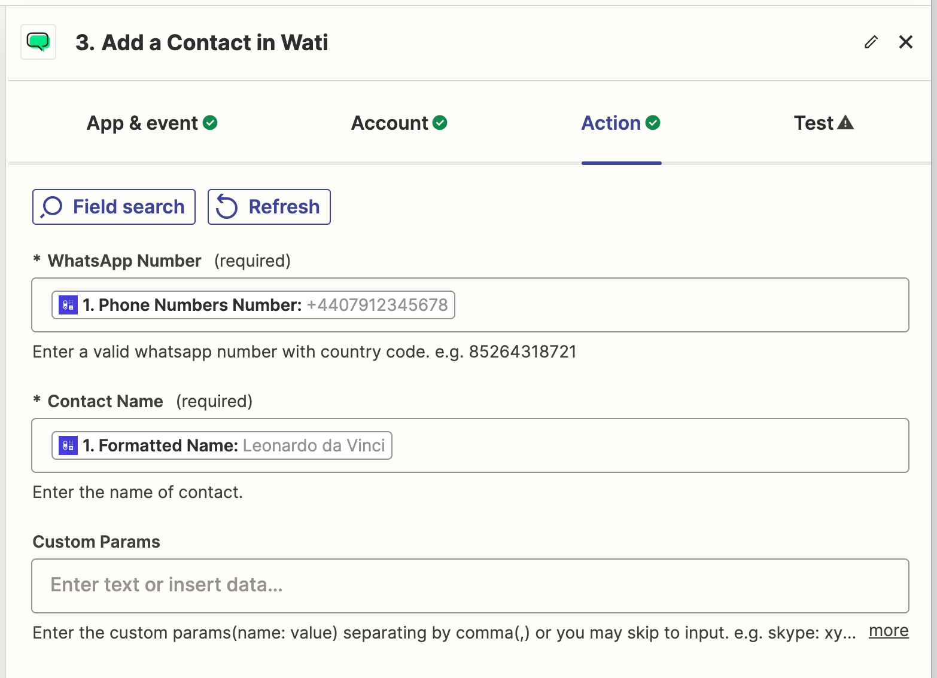Click the icon in Formatted Name pill
Viewport: 937px width, 678px height.
click(68, 445)
